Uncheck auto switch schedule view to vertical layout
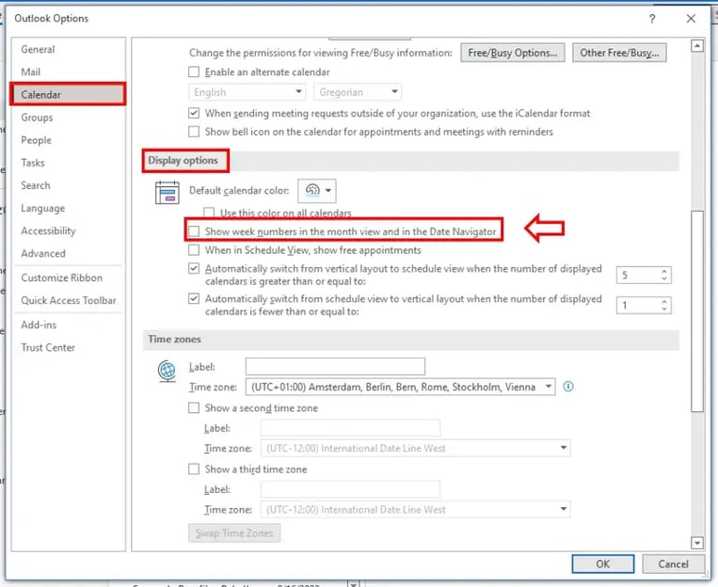Viewport: 718px width, 587px height. click(x=194, y=298)
